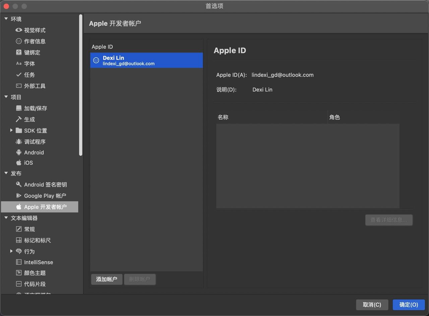This screenshot has width=429, height=316.
Task: Expand the 行为 subtree
Action: 11,251
